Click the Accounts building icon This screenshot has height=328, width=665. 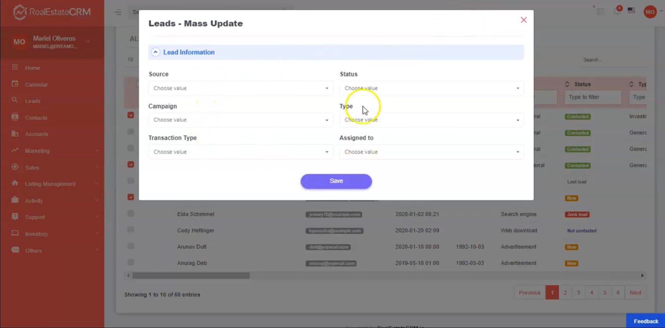(x=15, y=134)
